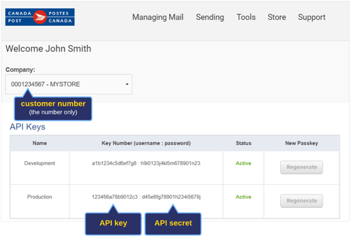The image size is (353, 237).
Task: Click the New Passkey column header
Action: tap(302, 143)
